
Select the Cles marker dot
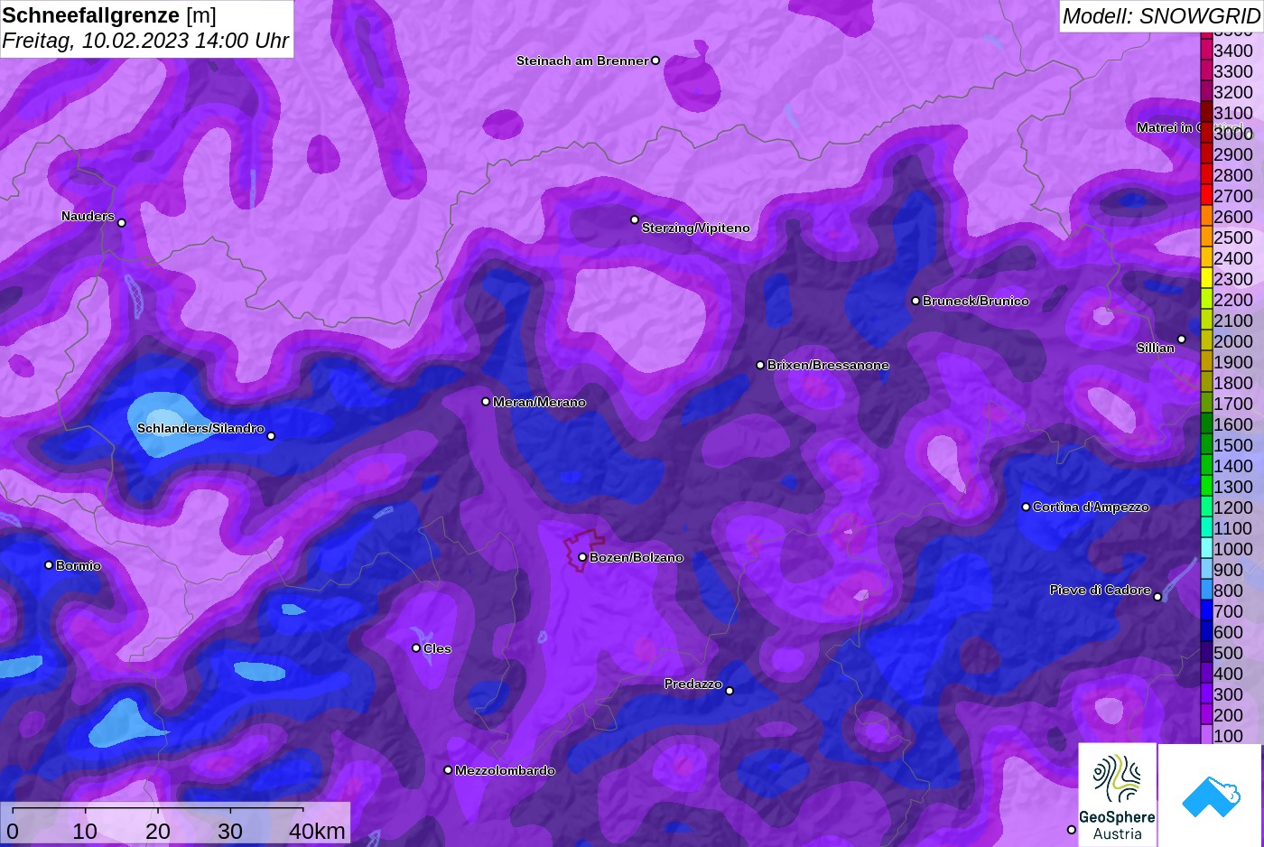point(416,647)
